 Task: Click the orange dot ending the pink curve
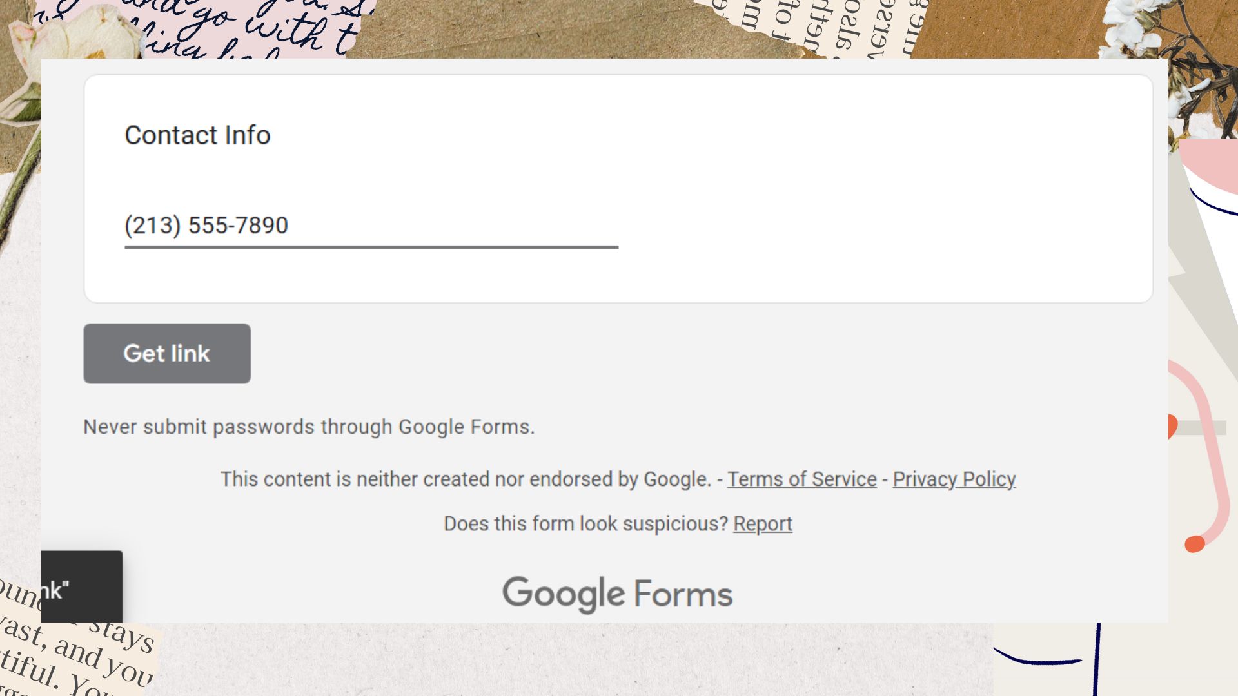pos(1195,544)
